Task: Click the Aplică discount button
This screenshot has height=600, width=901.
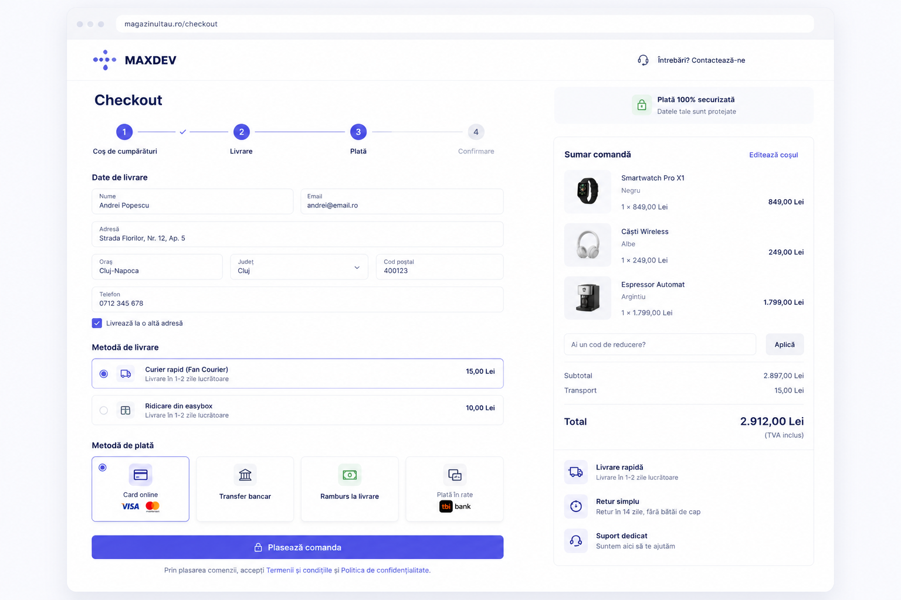Action: tap(784, 345)
